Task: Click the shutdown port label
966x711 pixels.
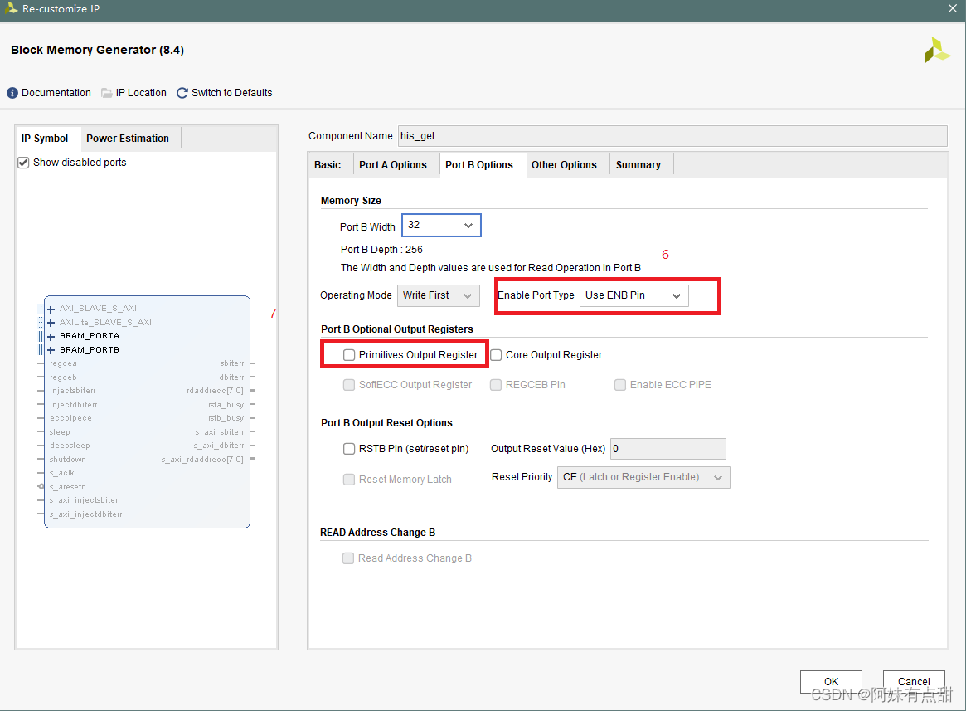Action: point(68,460)
